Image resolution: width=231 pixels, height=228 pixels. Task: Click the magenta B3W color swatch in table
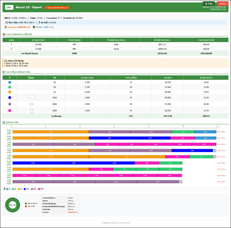(x=10, y=111)
